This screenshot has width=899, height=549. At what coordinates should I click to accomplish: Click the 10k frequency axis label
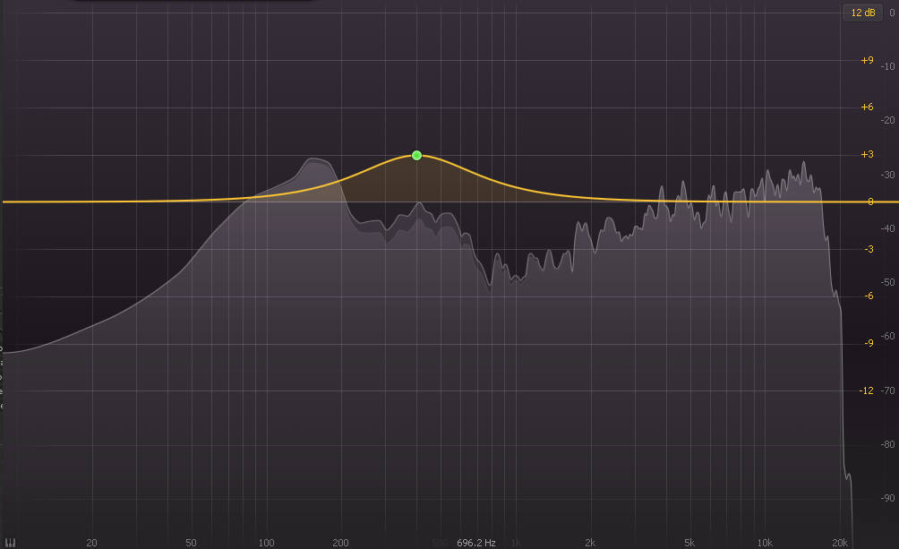point(764,543)
